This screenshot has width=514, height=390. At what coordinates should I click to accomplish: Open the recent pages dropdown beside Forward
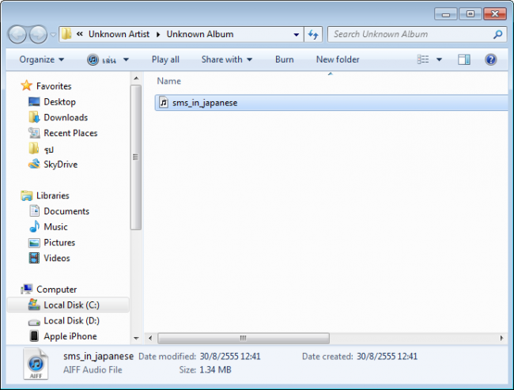[x=53, y=35]
